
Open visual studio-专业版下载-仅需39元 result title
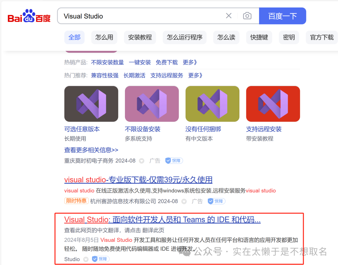(138, 180)
